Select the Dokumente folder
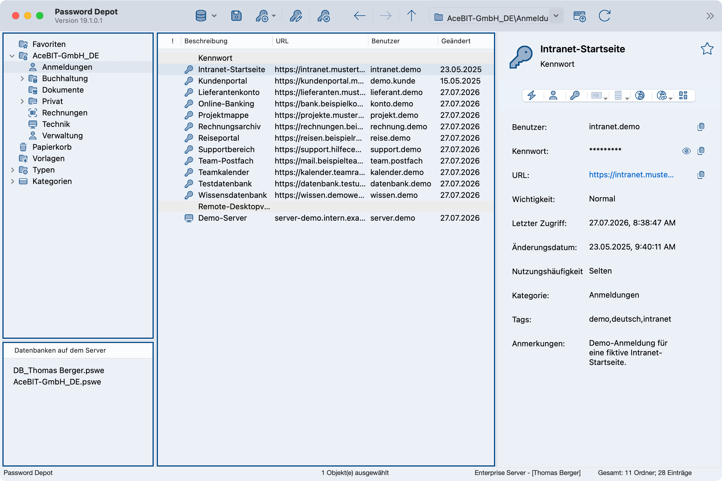This screenshot has width=722, height=481. [63, 90]
